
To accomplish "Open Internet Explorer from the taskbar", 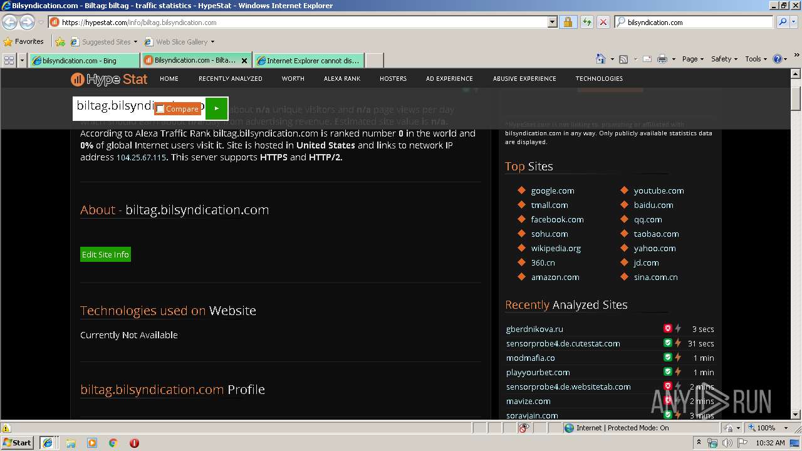I will [48, 442].
